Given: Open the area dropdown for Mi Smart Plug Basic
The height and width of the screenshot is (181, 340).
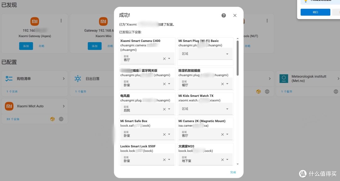Looking at the screenshot, I should pos(227,54).
